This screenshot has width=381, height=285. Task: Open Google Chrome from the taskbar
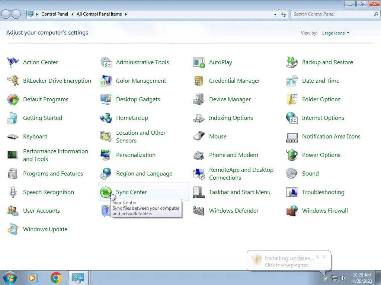[56, 278]
